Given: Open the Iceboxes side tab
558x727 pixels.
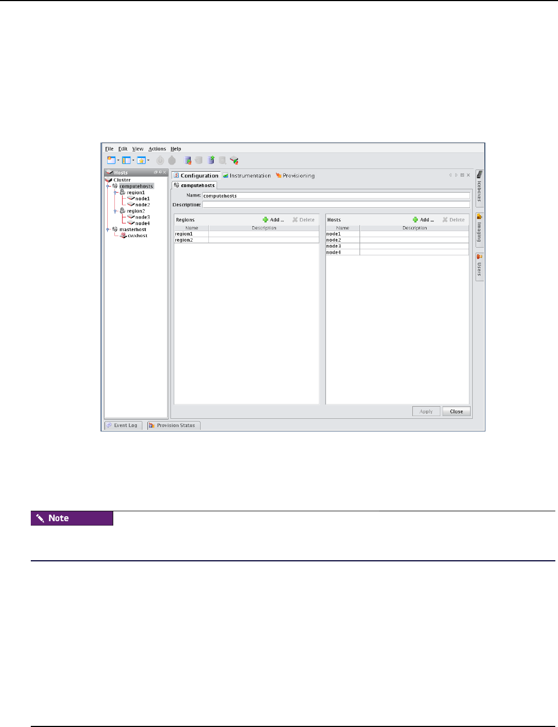Looking at the screenshot, I should [479, 188].
